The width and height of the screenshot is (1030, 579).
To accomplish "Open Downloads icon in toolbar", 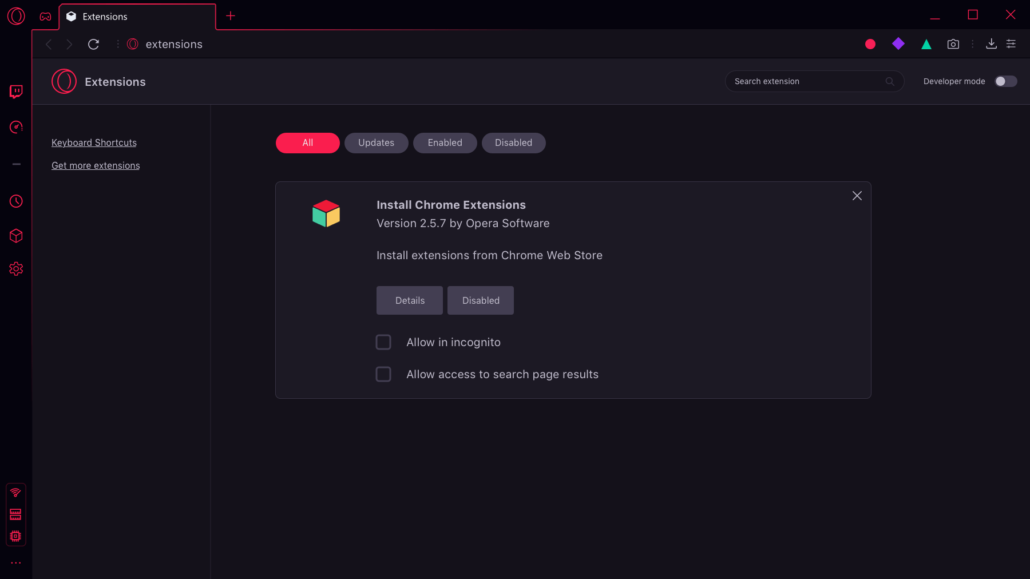I will coord(991,44).
